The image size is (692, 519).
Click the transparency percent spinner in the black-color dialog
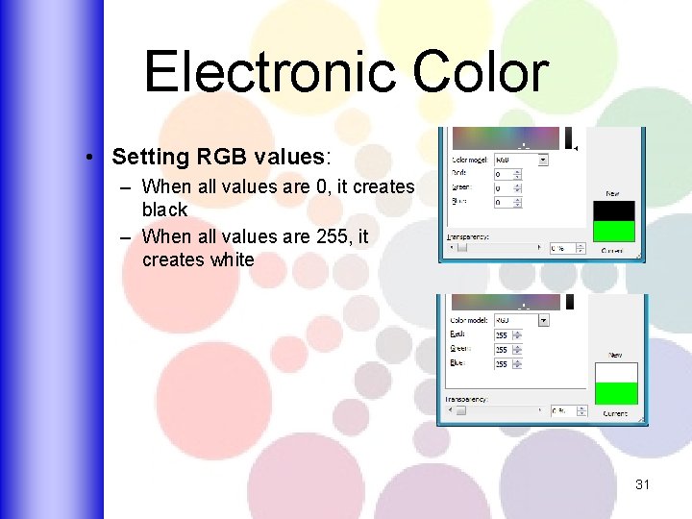click(581, 249)
